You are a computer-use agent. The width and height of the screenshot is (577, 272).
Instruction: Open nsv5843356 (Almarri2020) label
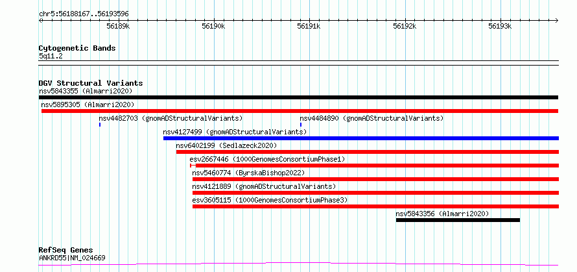tap(442, 214)
